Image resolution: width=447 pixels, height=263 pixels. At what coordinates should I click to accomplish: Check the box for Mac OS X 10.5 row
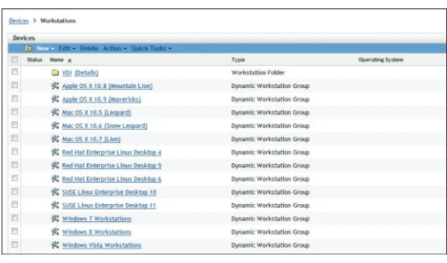point(15,112)
